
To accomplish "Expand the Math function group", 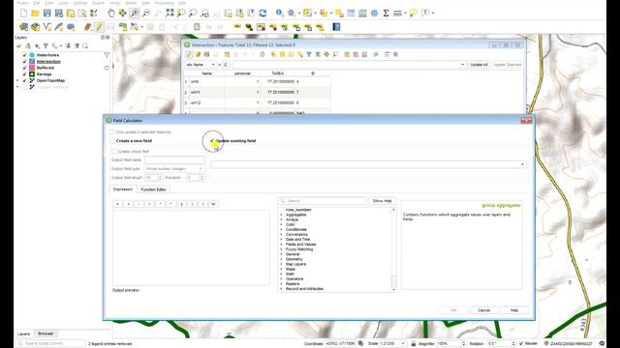I will pos(281,274).
